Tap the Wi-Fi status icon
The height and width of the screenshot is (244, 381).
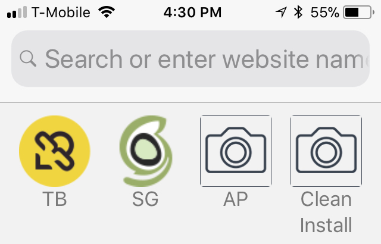(107, 12)
